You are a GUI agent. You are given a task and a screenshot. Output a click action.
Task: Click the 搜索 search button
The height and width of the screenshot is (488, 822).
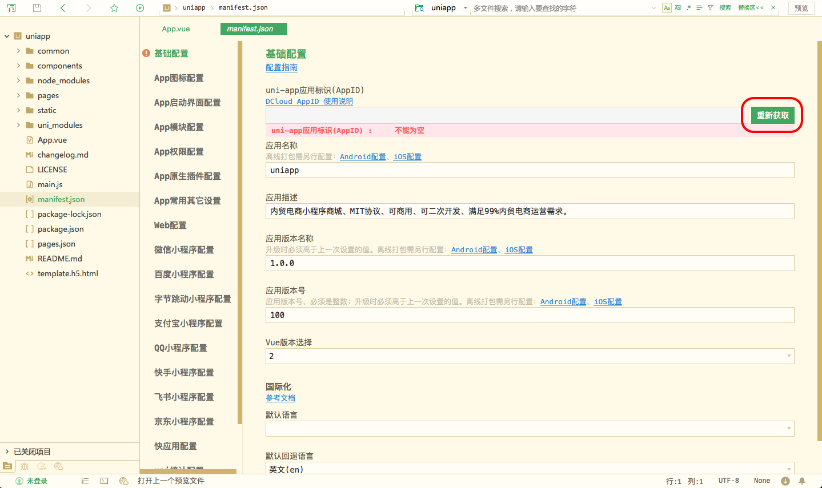point(725,8)
